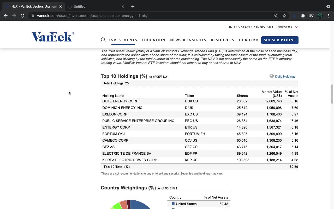Click Dominion net assets percent 7.69
334x209 pixels.
(x=295, y=108)
